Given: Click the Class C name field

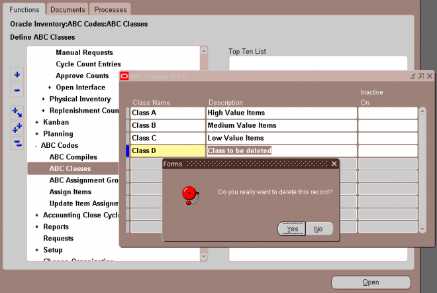Looking at the screenshot, I should coord(168,138).
